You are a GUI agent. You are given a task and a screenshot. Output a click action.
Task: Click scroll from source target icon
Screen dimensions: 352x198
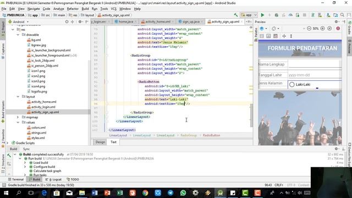(x=67, y=22)
